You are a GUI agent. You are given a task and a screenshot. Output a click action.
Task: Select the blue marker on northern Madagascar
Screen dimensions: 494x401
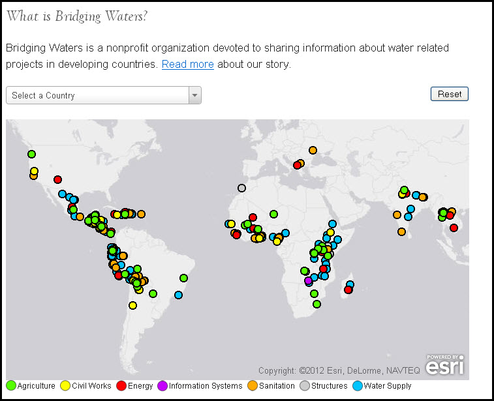coord(350,284)
